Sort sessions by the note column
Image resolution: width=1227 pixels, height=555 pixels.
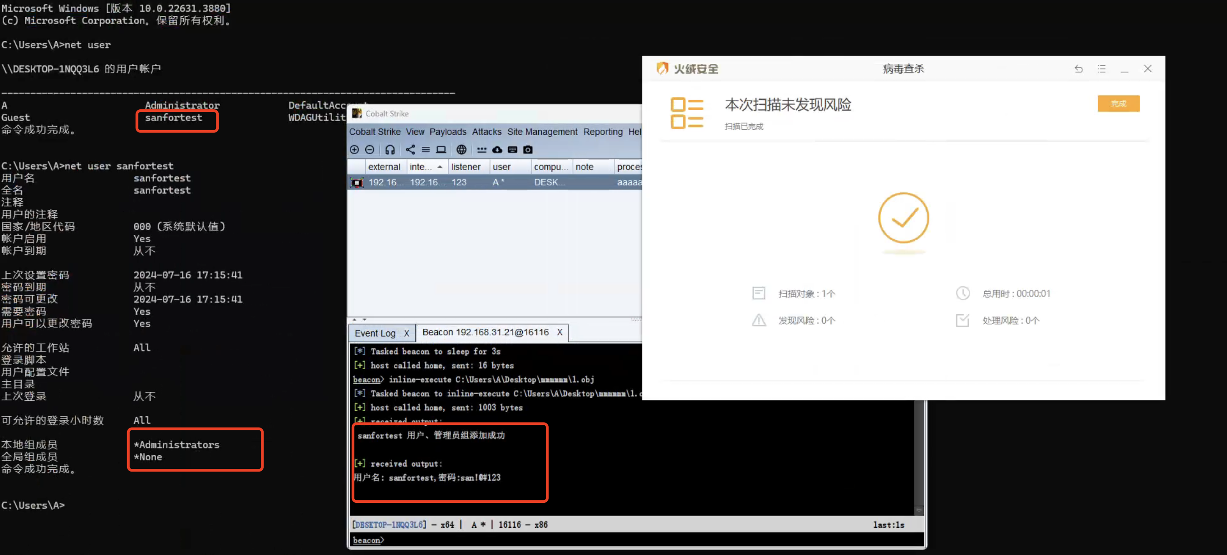pos(593,166)
